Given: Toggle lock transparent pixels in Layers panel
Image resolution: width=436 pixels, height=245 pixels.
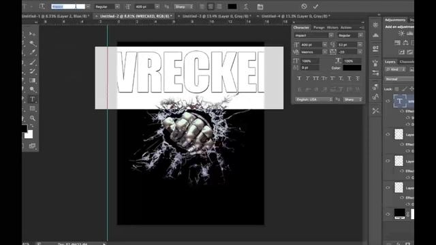Looking at the screenshot, I should tap(396, 89).
